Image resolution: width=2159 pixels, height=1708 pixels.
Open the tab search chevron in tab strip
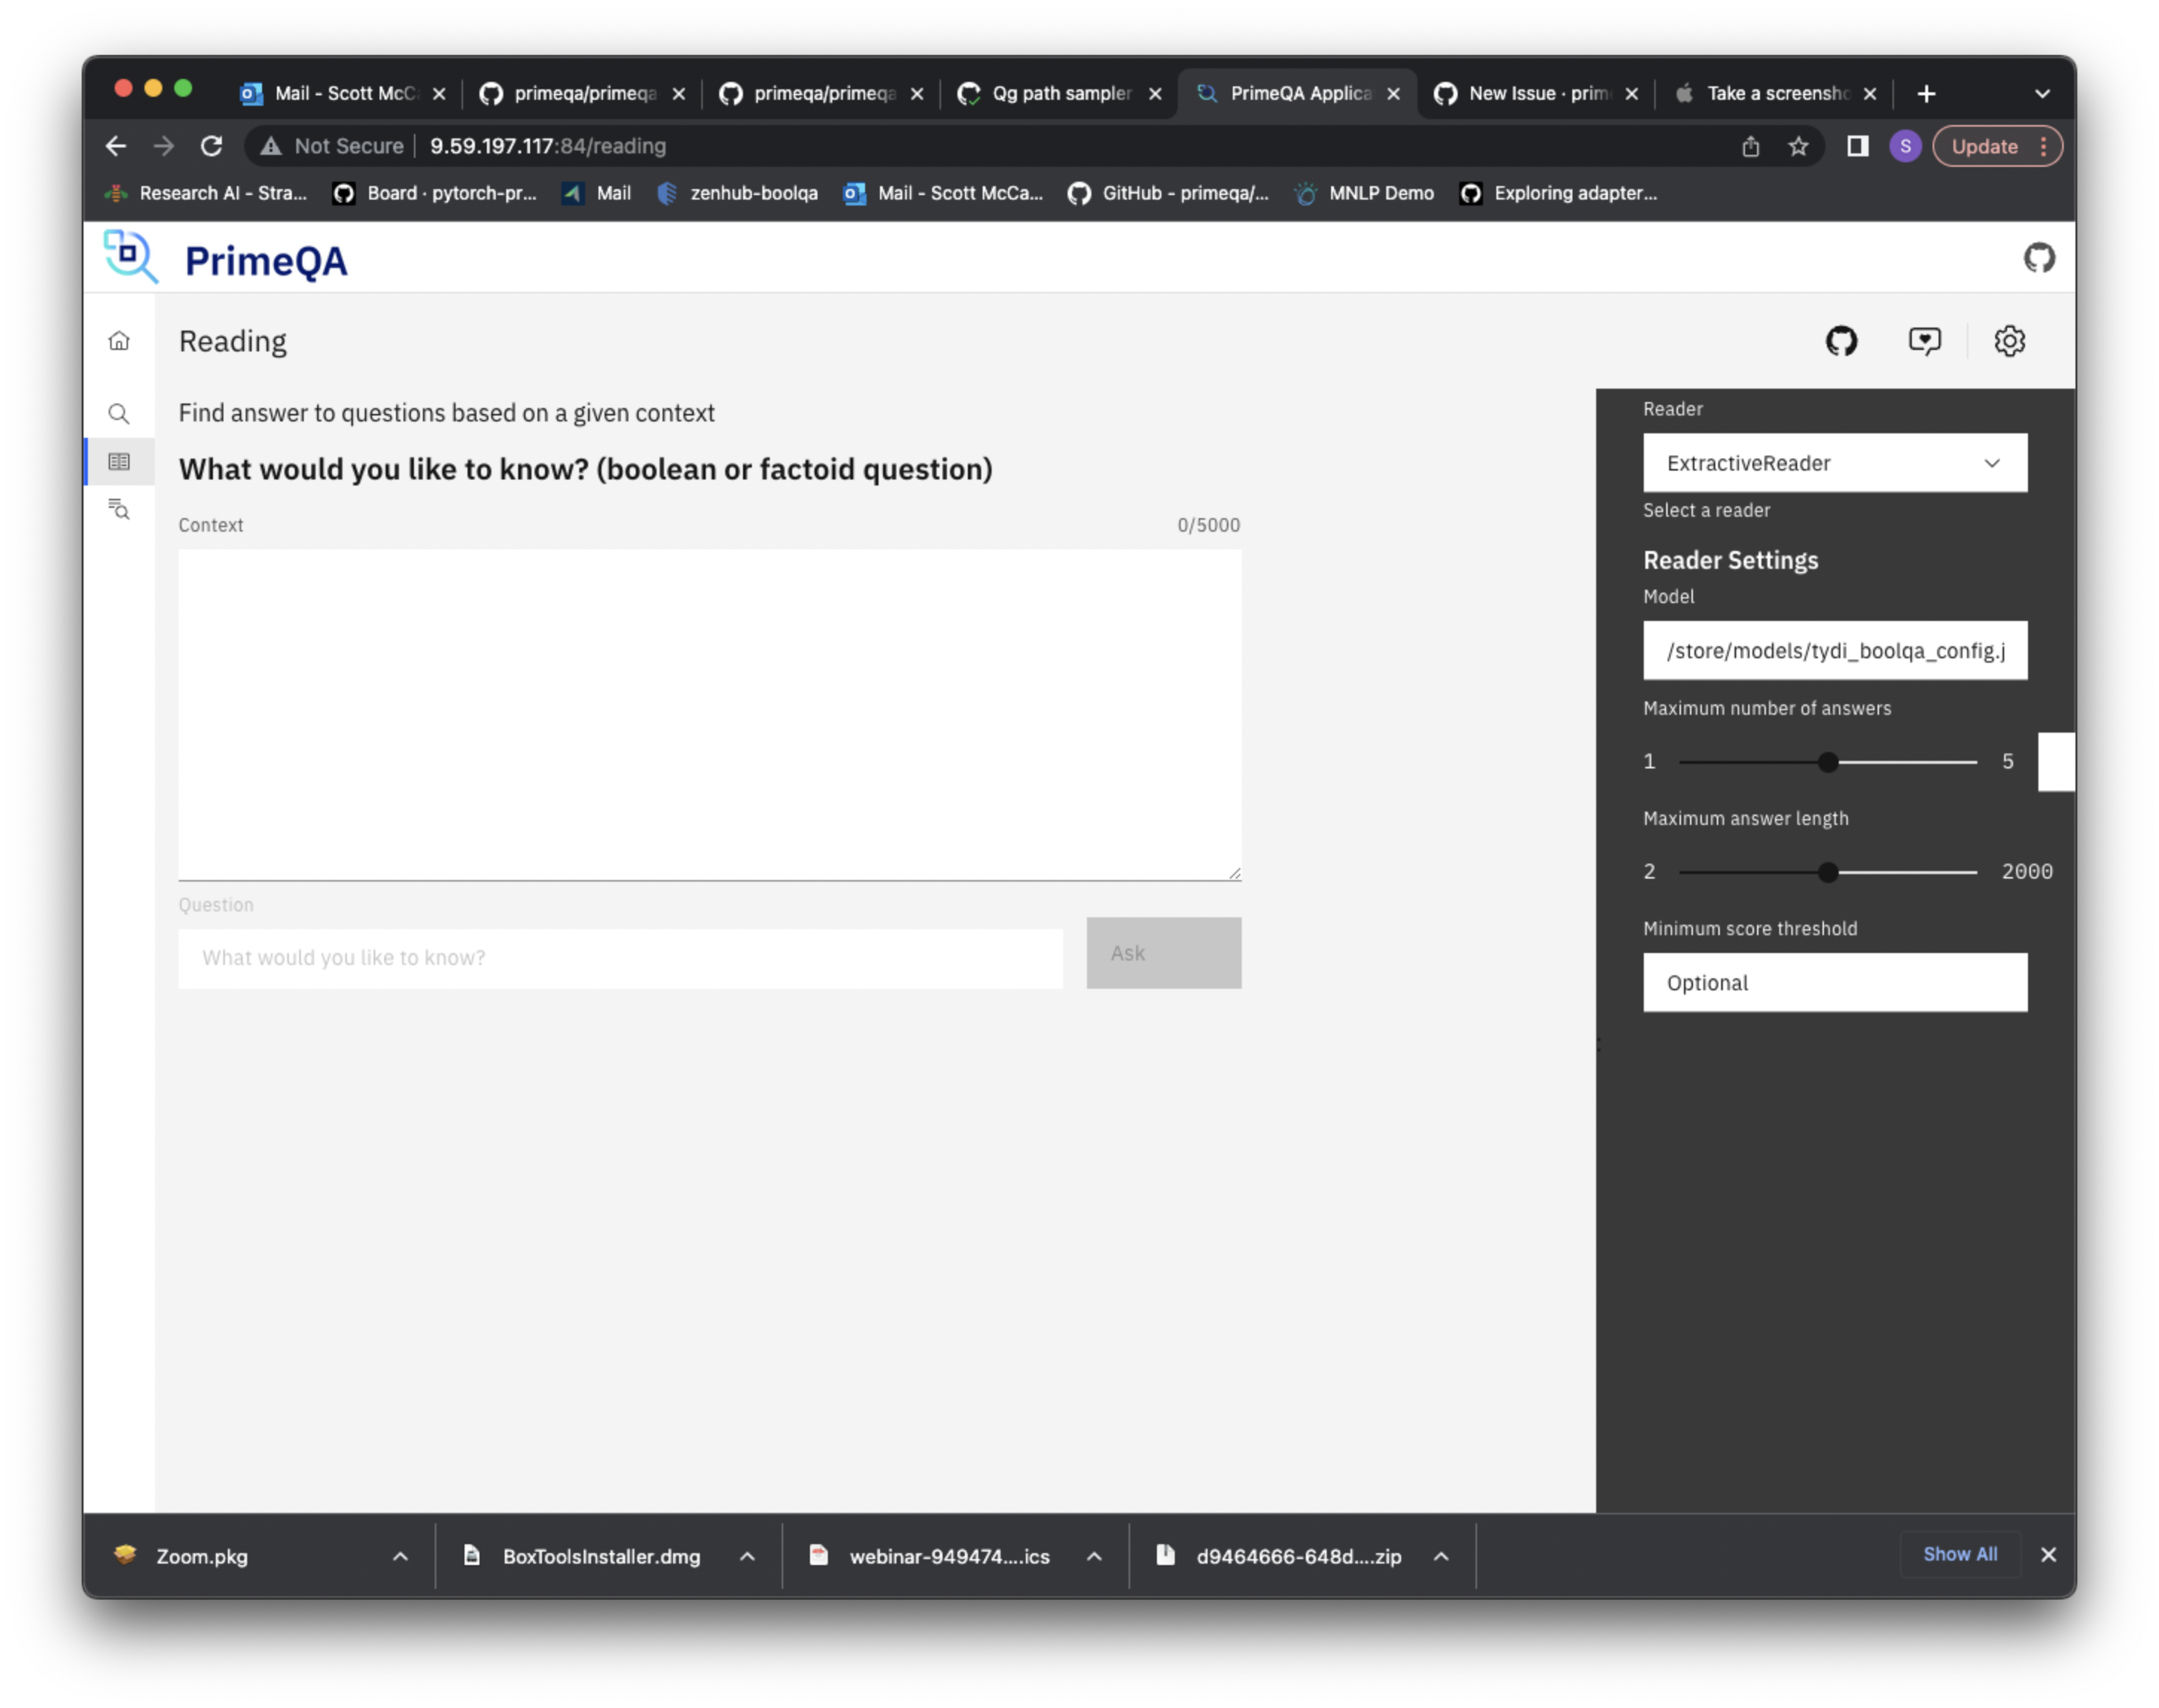click(x=2041, y=94)
